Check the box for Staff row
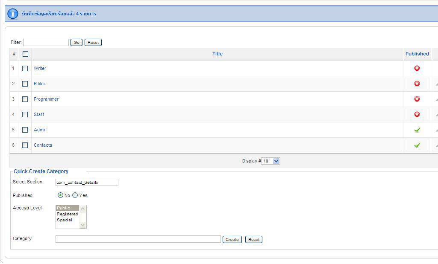This screenshot has width=438, height=264. point(25,114)
